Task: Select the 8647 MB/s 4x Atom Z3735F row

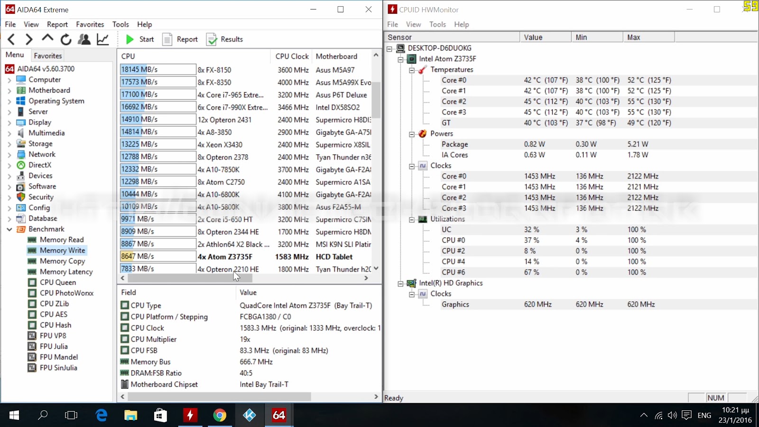Action: pyautogui.click(x=245, y=257)
